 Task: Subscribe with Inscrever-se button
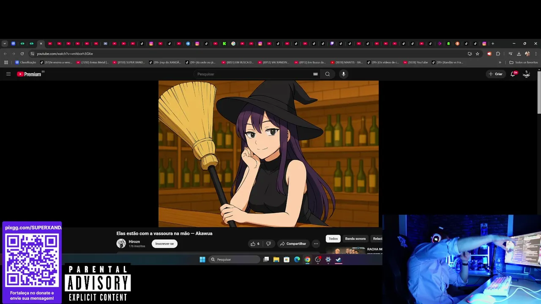tap(164, 244)
